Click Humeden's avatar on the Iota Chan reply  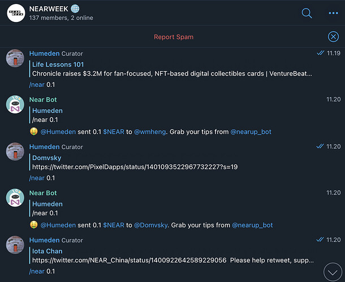click(x=15, y=244)
